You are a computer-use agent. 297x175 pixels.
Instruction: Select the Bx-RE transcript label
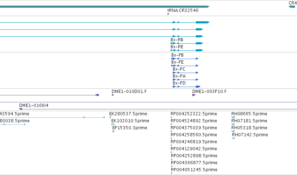pyautogui.click(x=177, y=47)
